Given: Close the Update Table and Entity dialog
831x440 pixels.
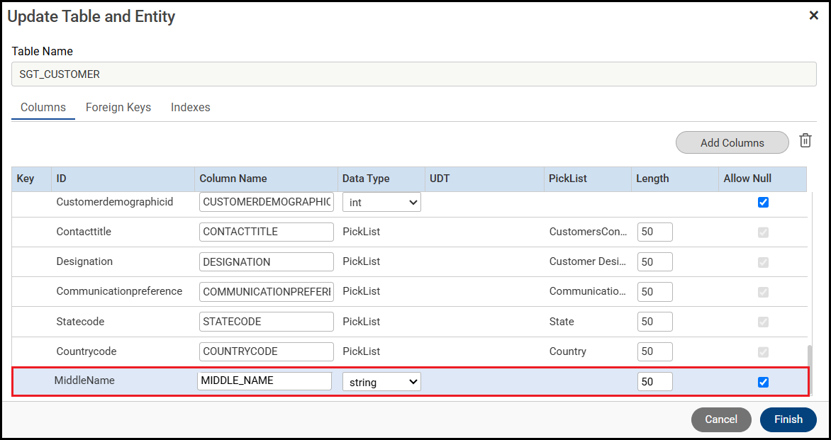Looking at the screenshot, I should coord(813,16).
